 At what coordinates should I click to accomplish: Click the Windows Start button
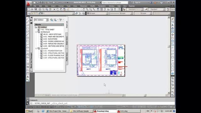[x=29, y=111]
